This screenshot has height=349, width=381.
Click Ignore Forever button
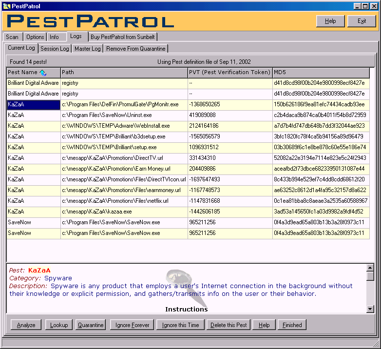point(132,325)
